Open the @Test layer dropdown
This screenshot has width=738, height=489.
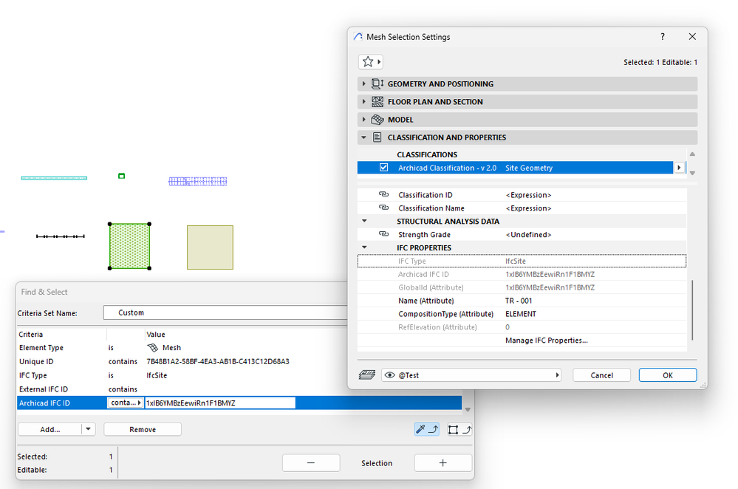[x=557, y=375]
